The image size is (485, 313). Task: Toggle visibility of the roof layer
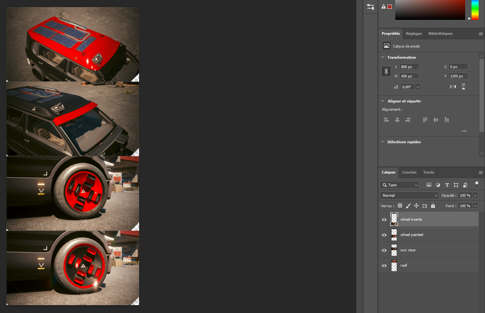[384, 266]
